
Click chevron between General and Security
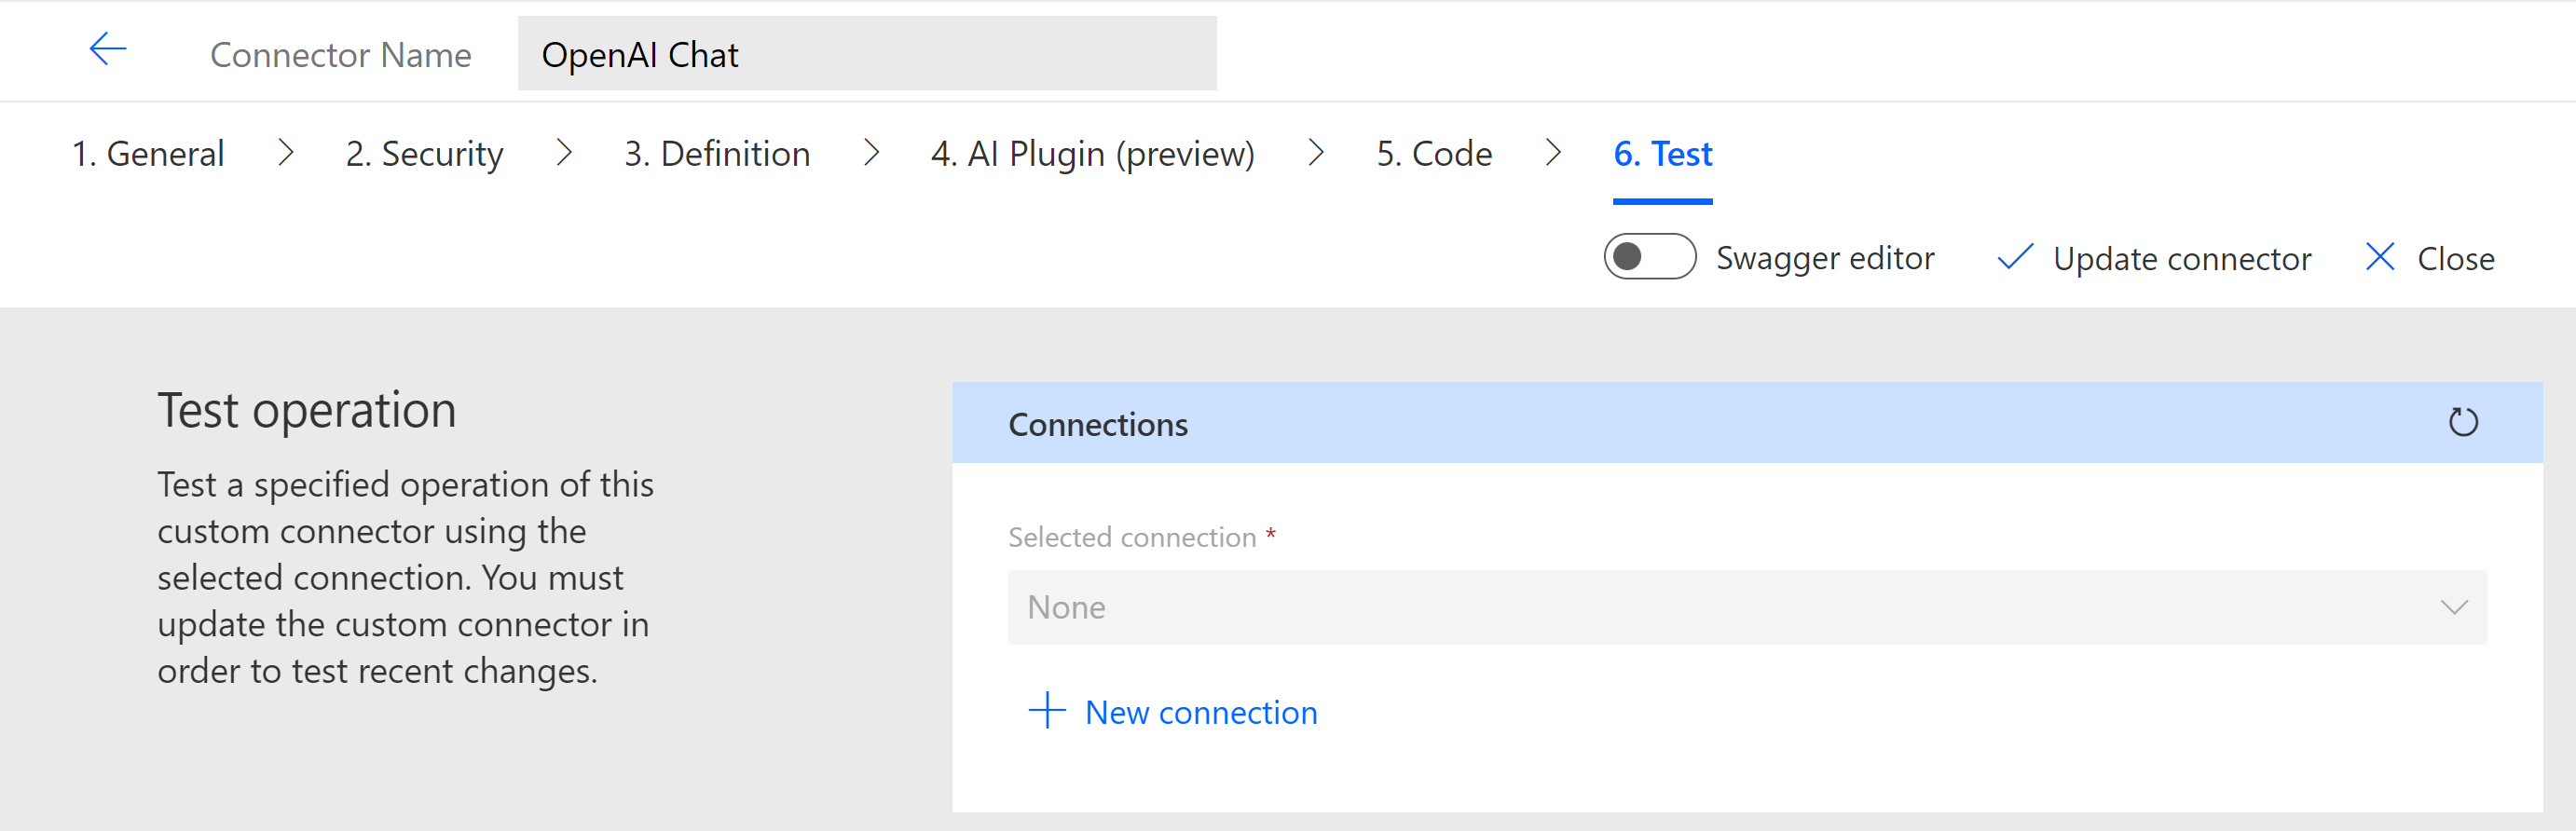(x=286, y=153)
